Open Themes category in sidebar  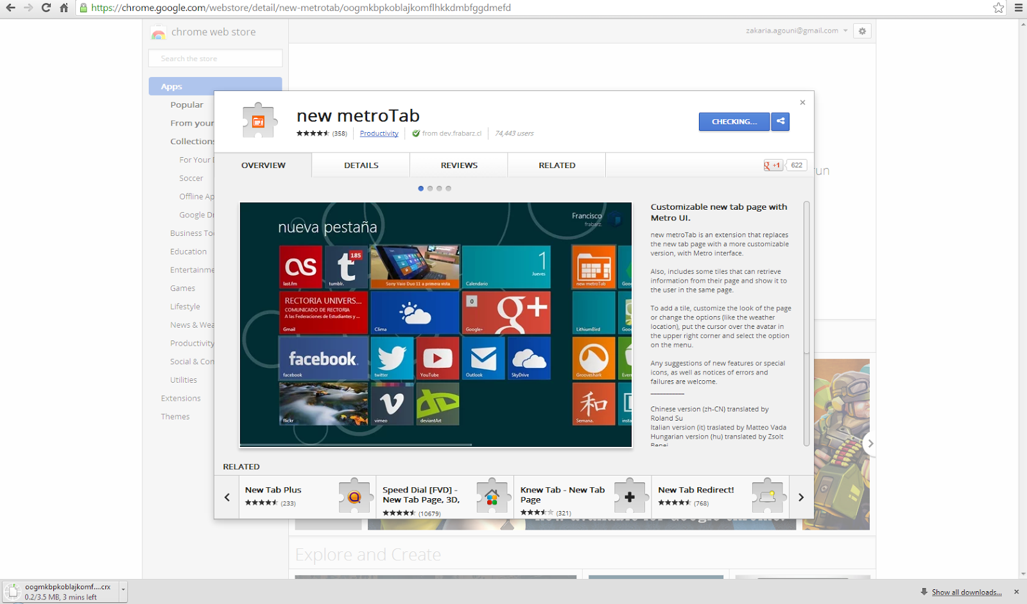coord(175,417)
